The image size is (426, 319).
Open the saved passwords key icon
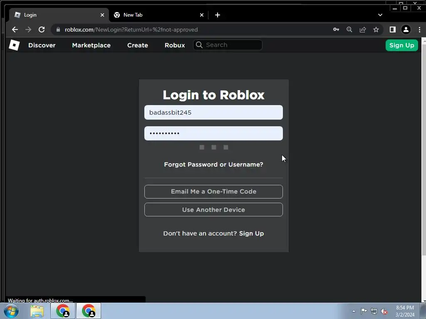tap(336, 29)
